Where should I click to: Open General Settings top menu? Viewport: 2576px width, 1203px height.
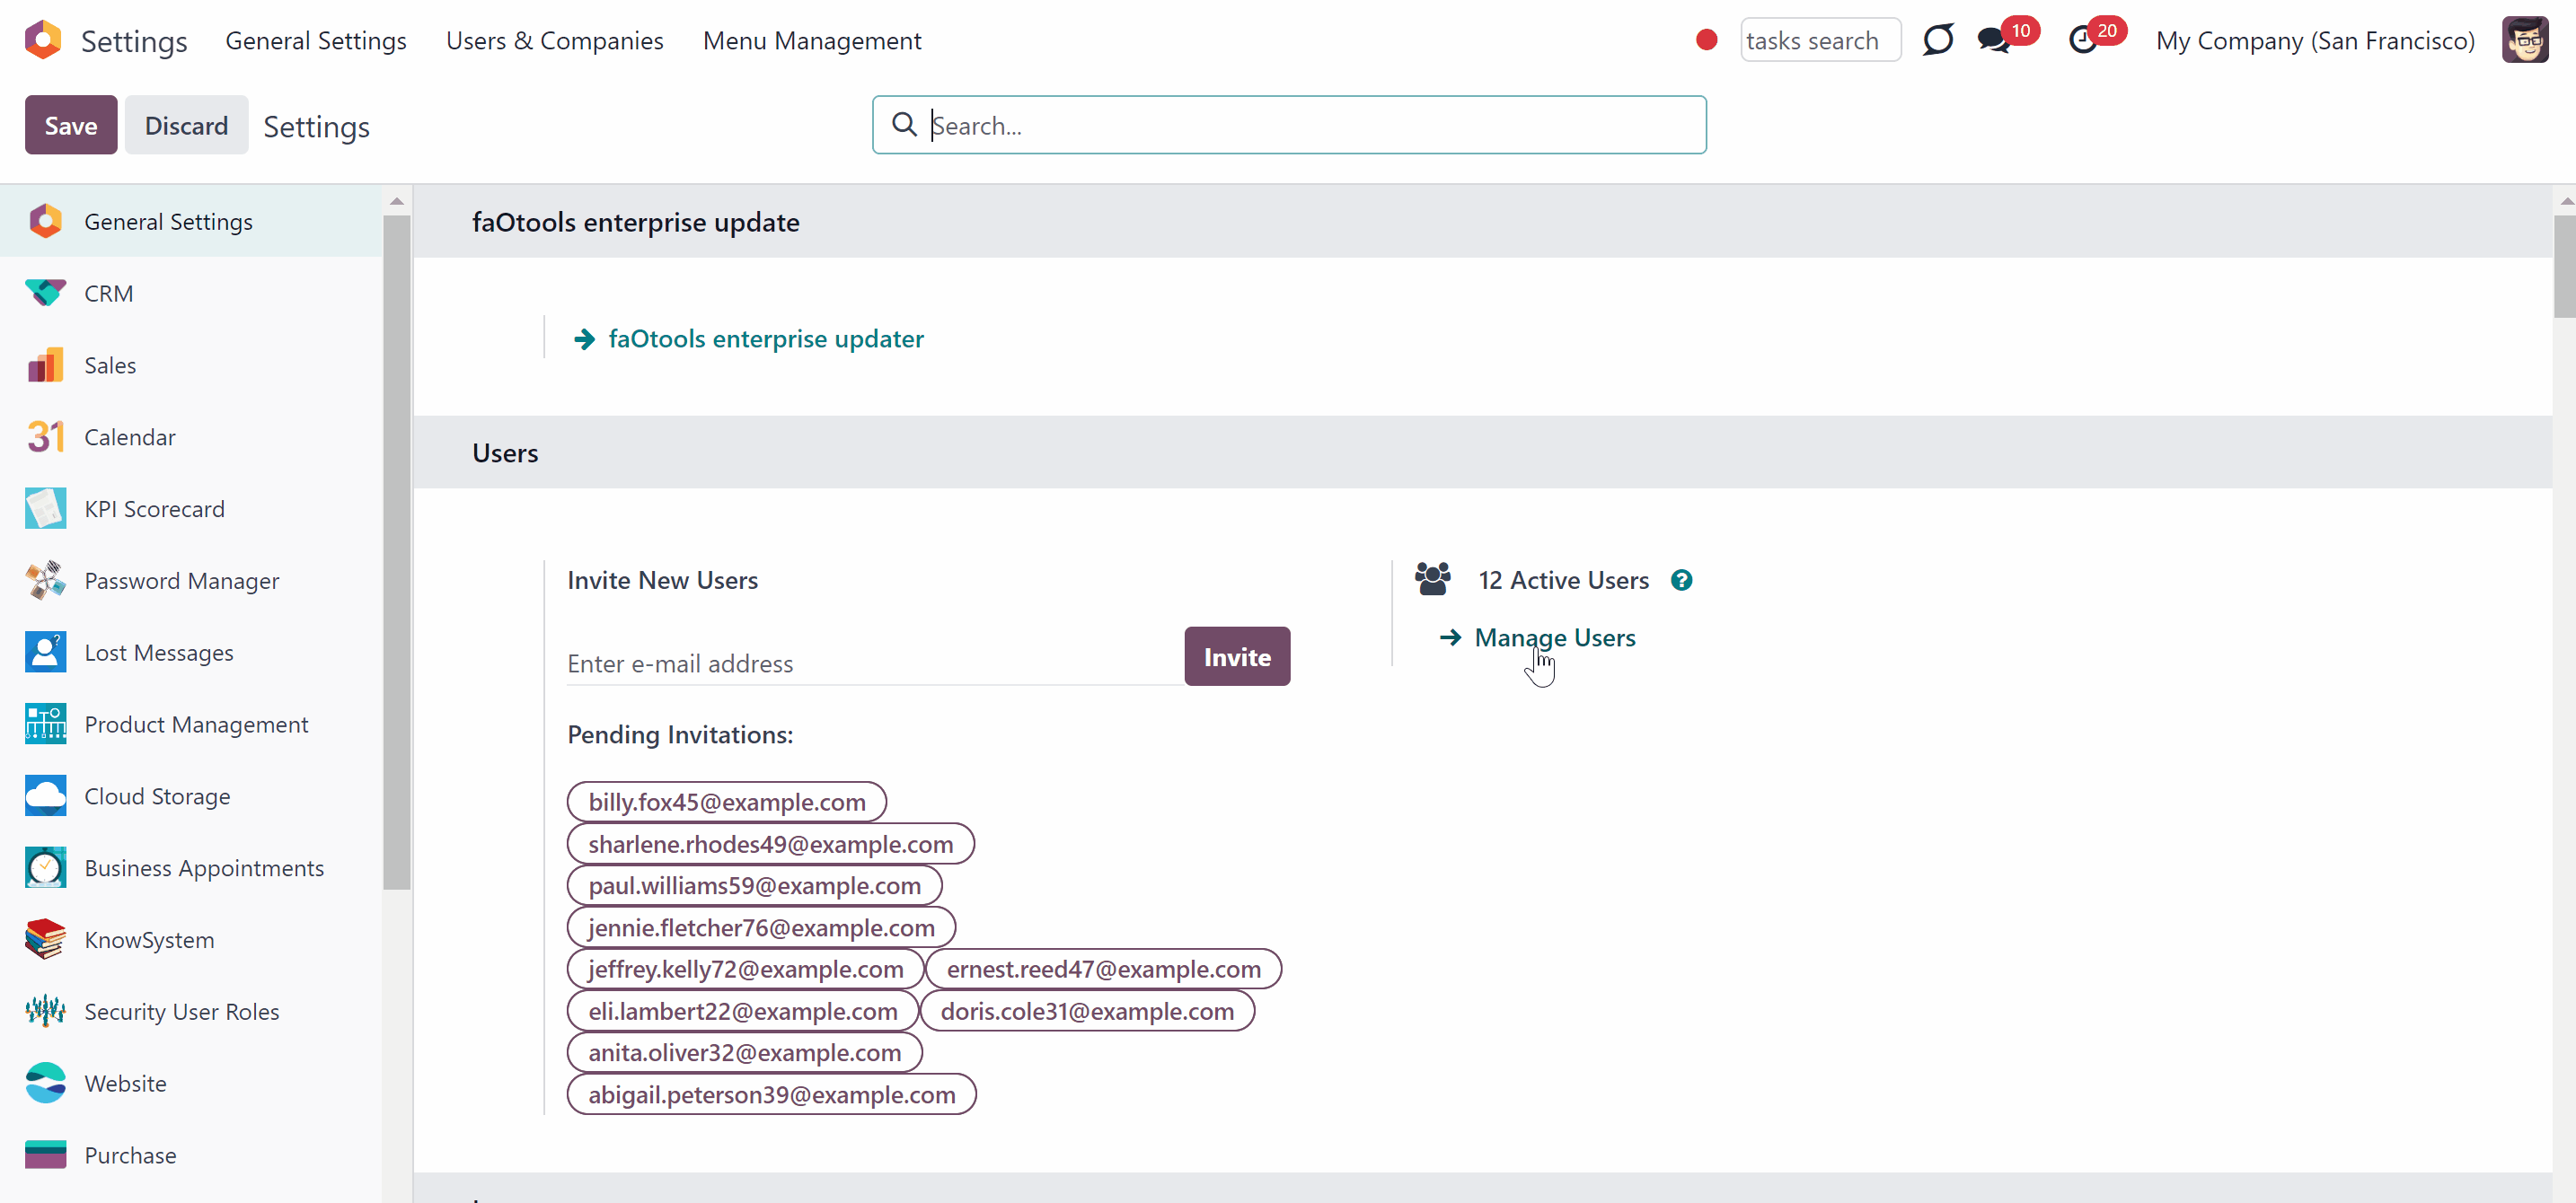pyautogui.click(x=316, y=41)
